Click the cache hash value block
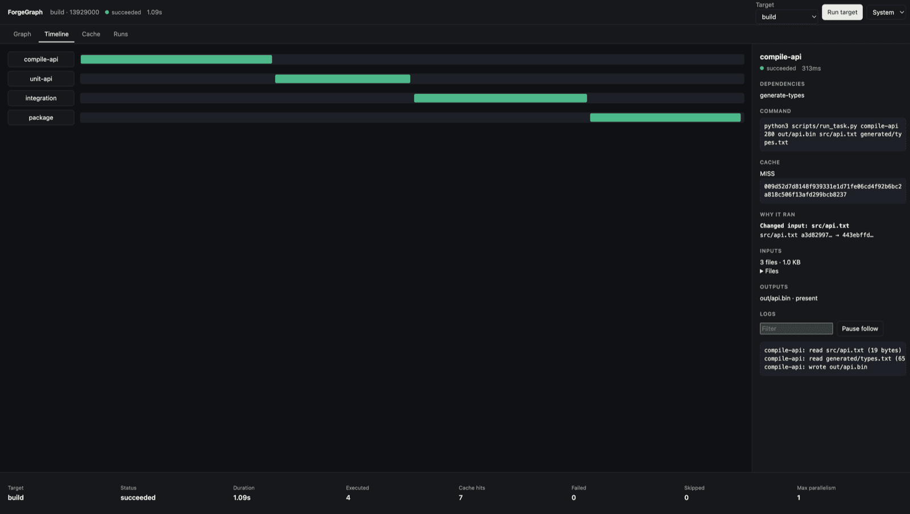Image resolution: width=910 pixels, height=514 pixels. tap(833, 191)
